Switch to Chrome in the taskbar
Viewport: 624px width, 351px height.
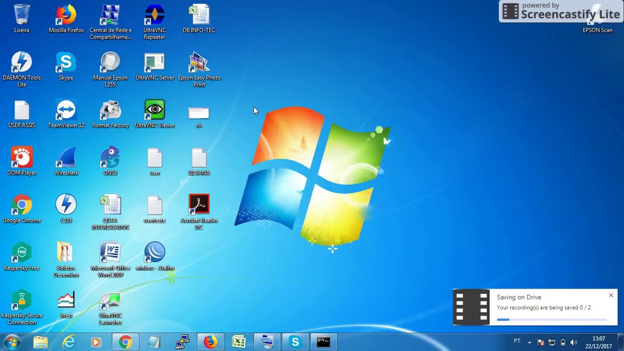(125, 342)
